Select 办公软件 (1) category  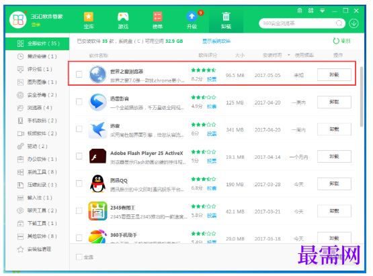click(38, 159)
